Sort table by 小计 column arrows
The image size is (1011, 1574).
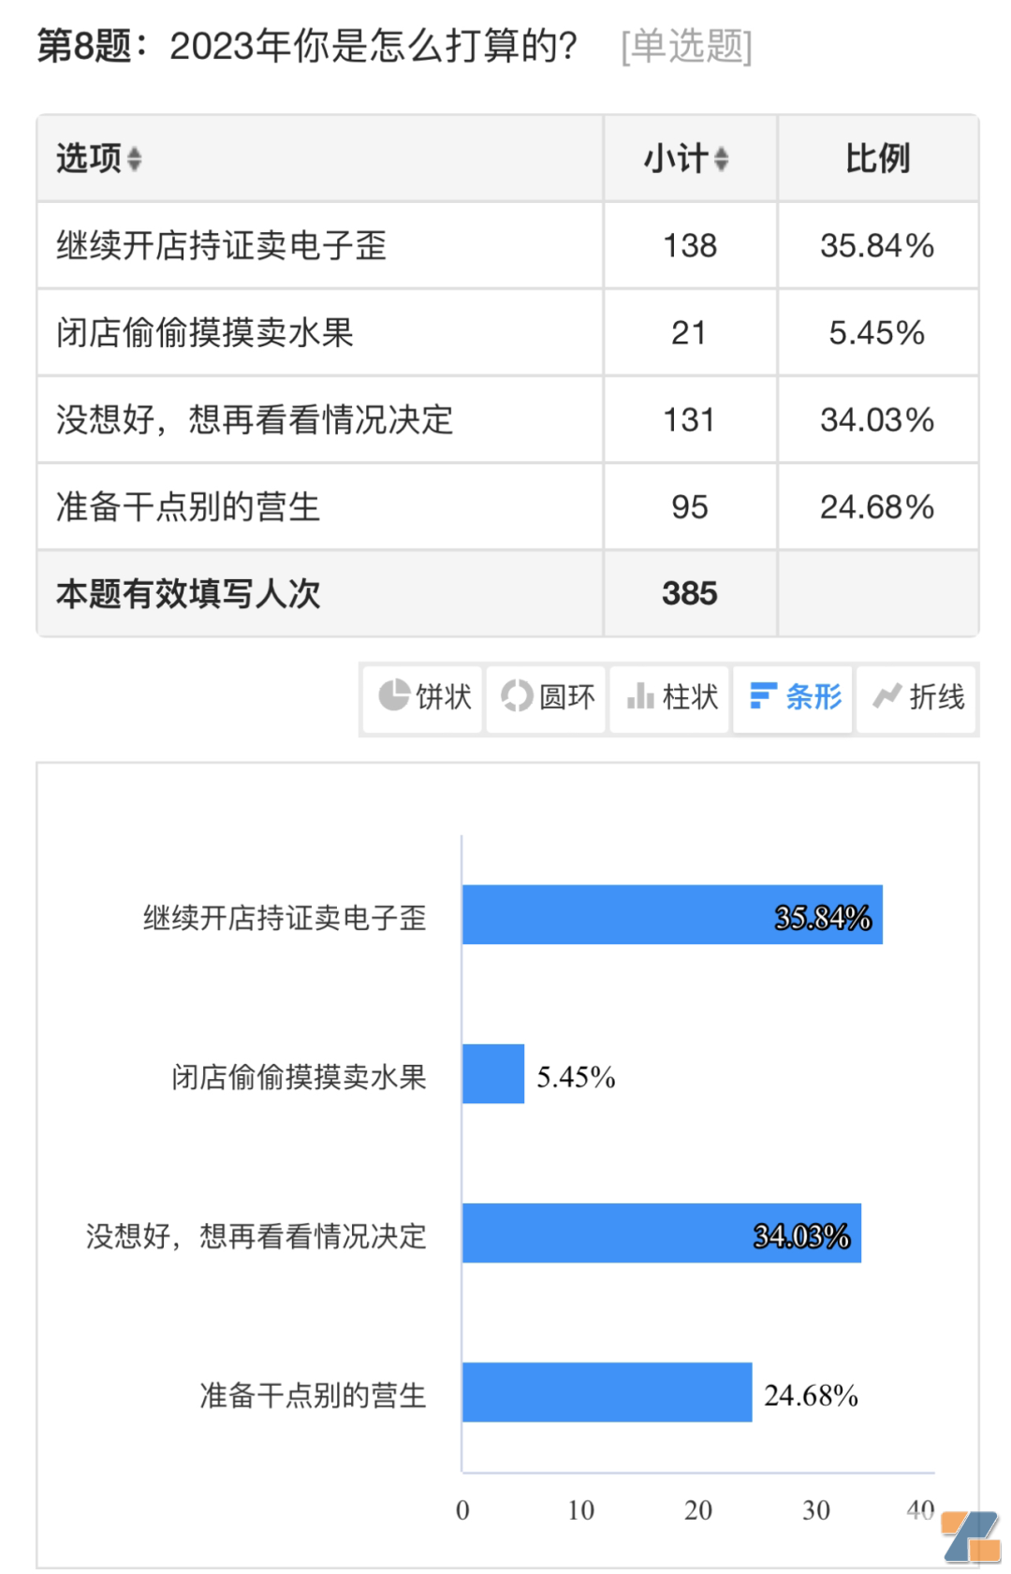721,159
